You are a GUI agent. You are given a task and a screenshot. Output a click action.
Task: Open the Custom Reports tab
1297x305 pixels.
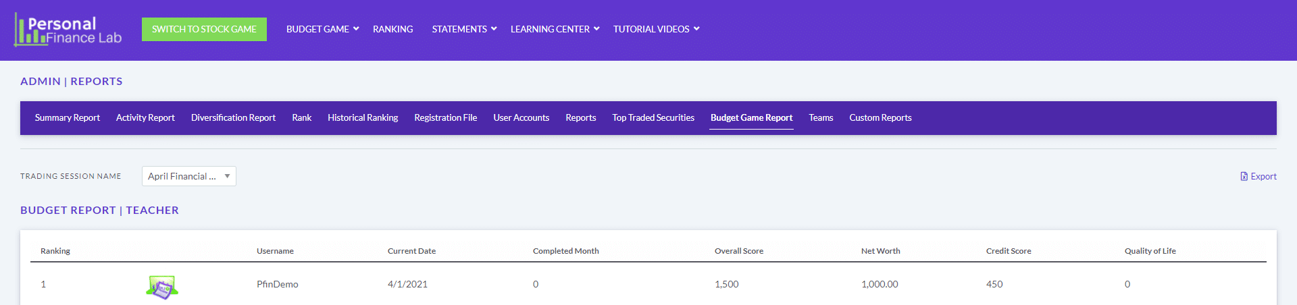click(880, 117)
